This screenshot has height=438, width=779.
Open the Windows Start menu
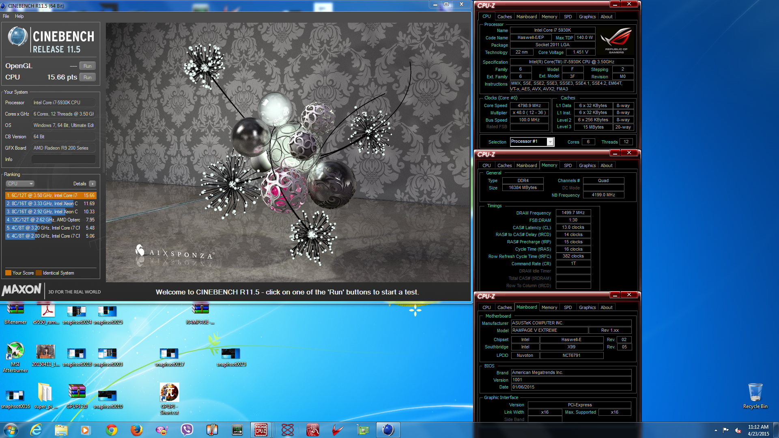(11, 430)
